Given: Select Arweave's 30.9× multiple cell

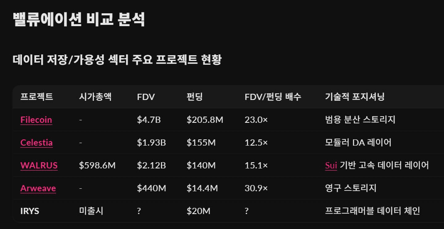Looking at the screenshot, I should [x=256, y=188].
